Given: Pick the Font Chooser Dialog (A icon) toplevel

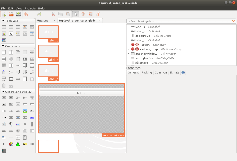Looking at the screenshot, I should tap(11, 34).
